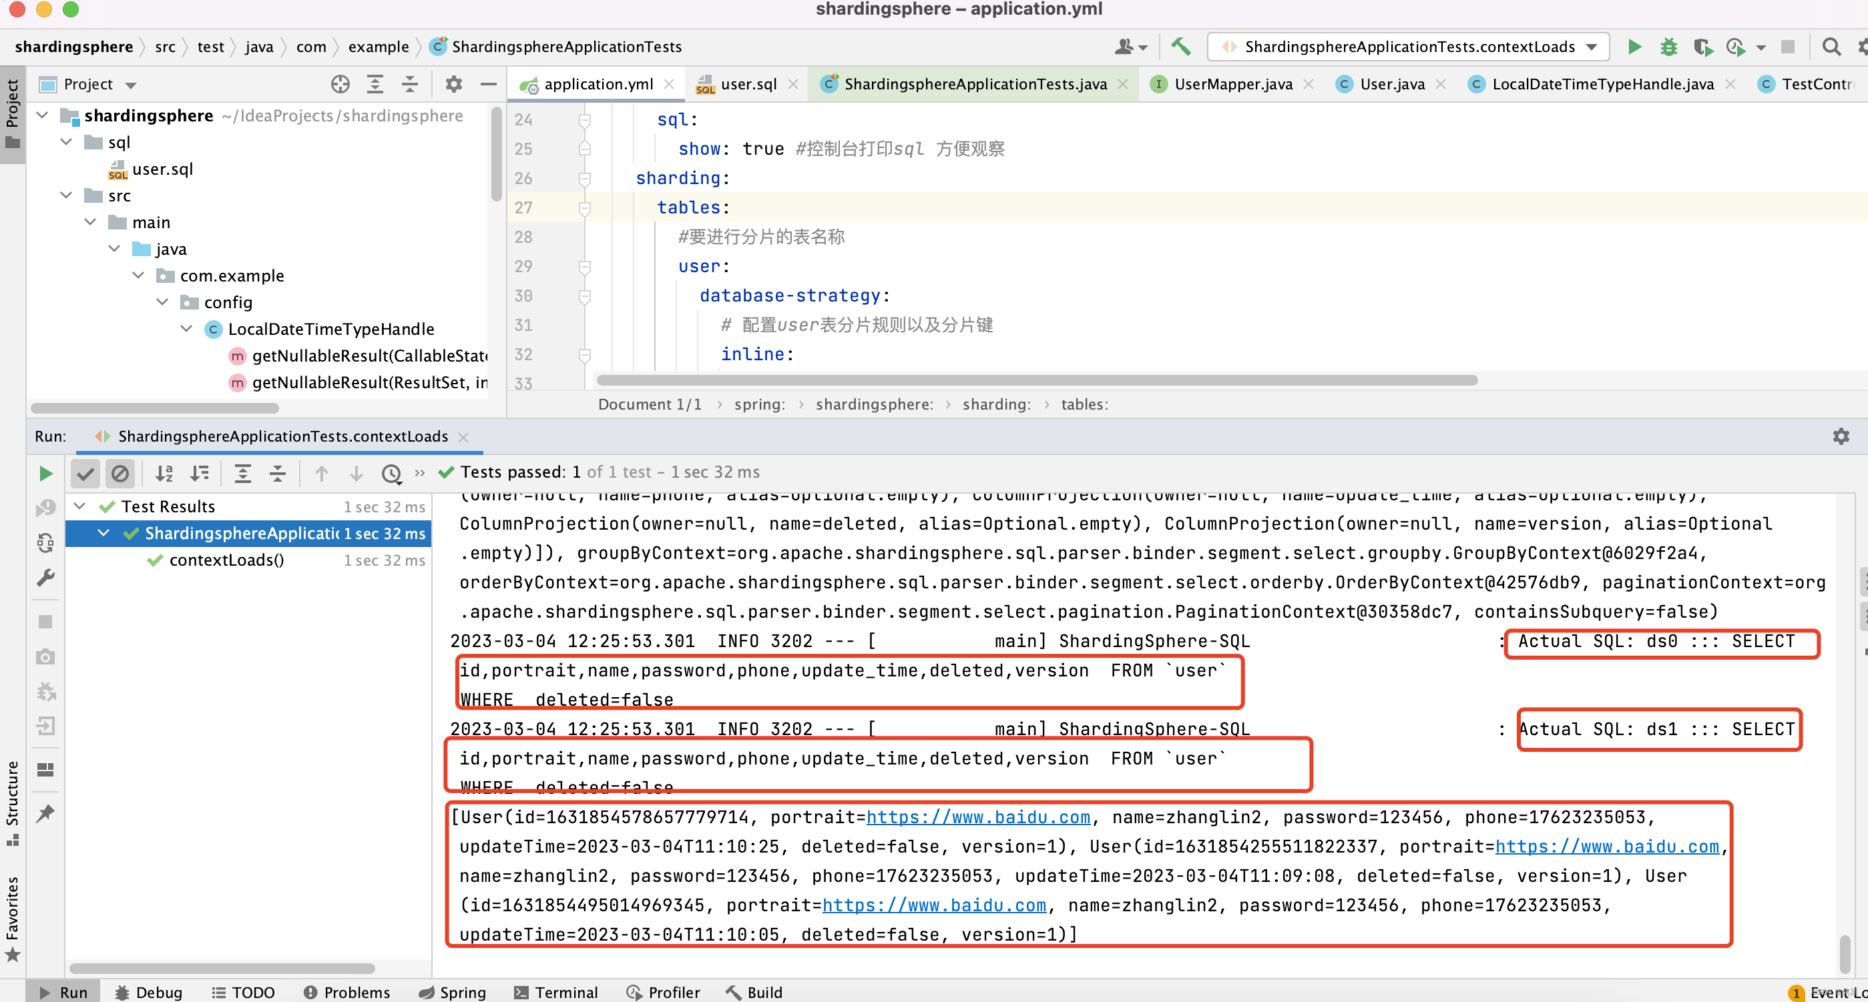Open test history clock icon
The image size is (1868, 1002).
[x=392, y=474]
